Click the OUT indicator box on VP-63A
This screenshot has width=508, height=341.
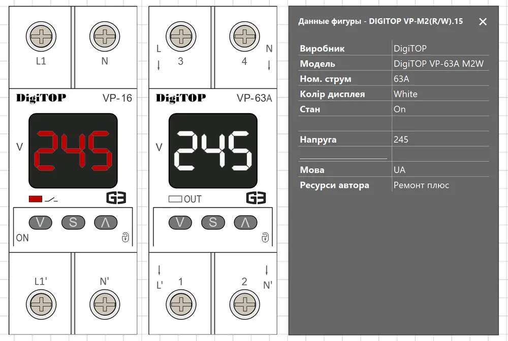pos(175,199)
